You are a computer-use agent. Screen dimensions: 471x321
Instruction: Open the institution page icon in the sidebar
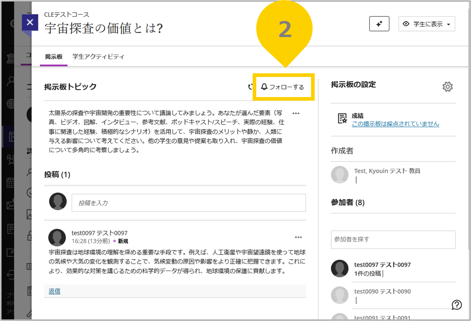click(10, 58)
